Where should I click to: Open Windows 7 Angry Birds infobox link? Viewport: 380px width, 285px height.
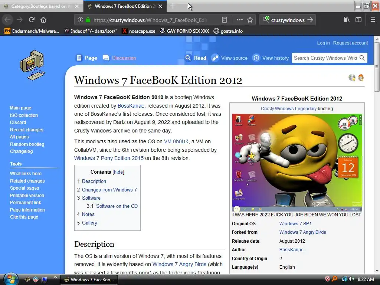click(x=302, y=232)
